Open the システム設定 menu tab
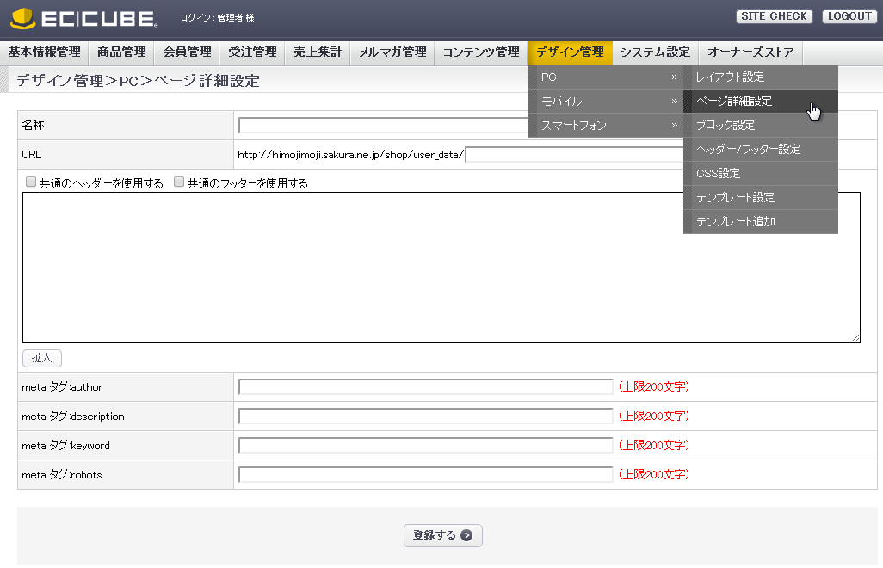 coord(655,52)
